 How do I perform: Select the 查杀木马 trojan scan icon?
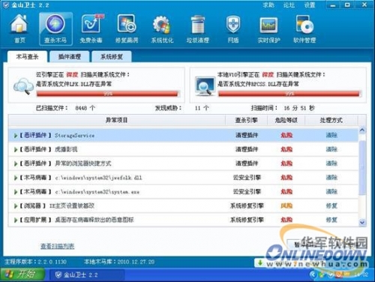point(55,28)
